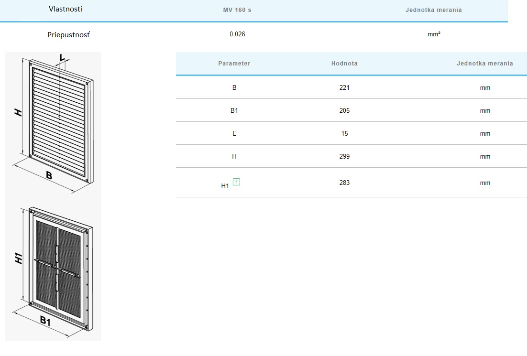The image size is (527, 356).
Task: Click the 0,026 permeability value
Action: pos(237,34)
